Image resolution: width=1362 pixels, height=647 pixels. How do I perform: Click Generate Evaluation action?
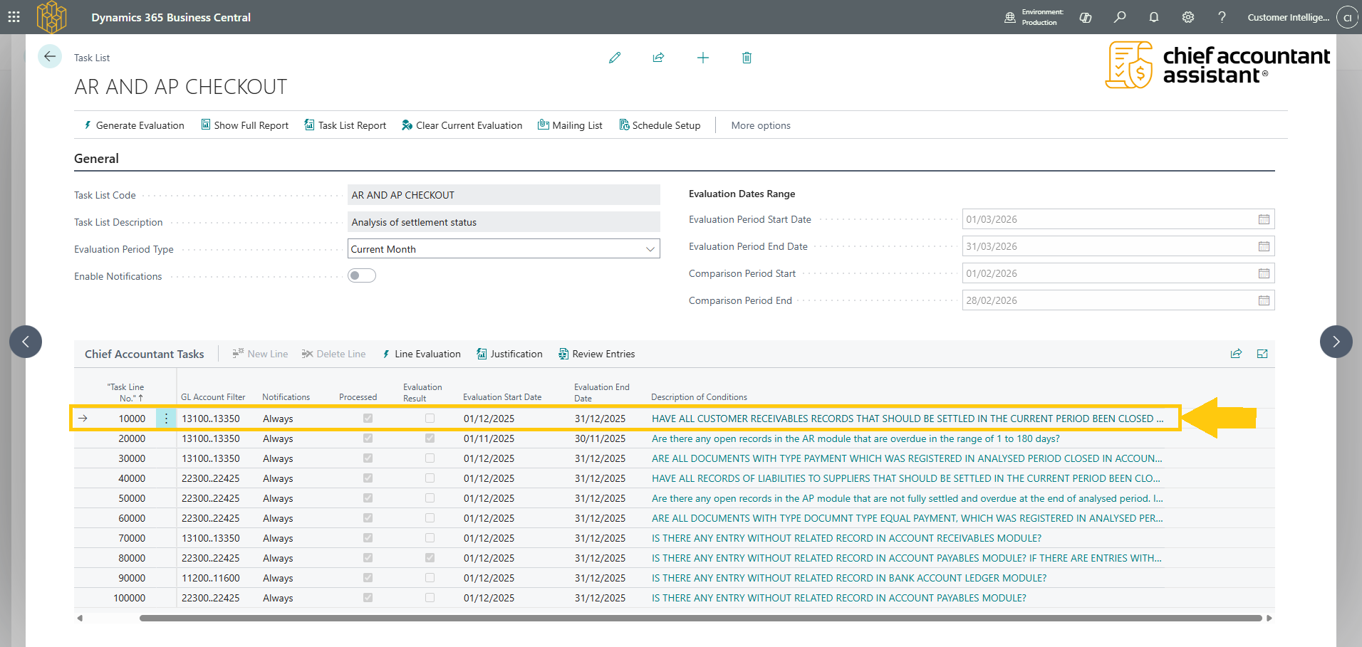134,125
